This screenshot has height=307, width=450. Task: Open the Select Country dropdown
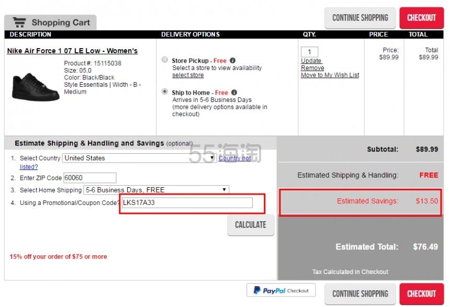point(139,158)
